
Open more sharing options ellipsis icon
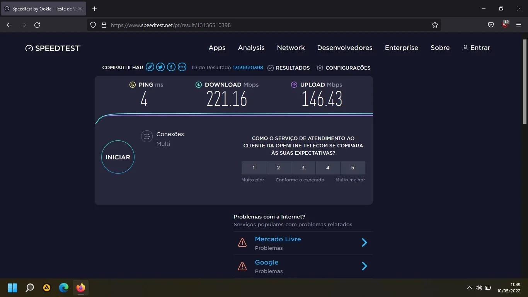click(x=182, y=67)
